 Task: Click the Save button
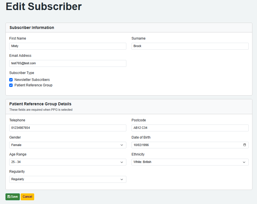(x=13, y=197)
